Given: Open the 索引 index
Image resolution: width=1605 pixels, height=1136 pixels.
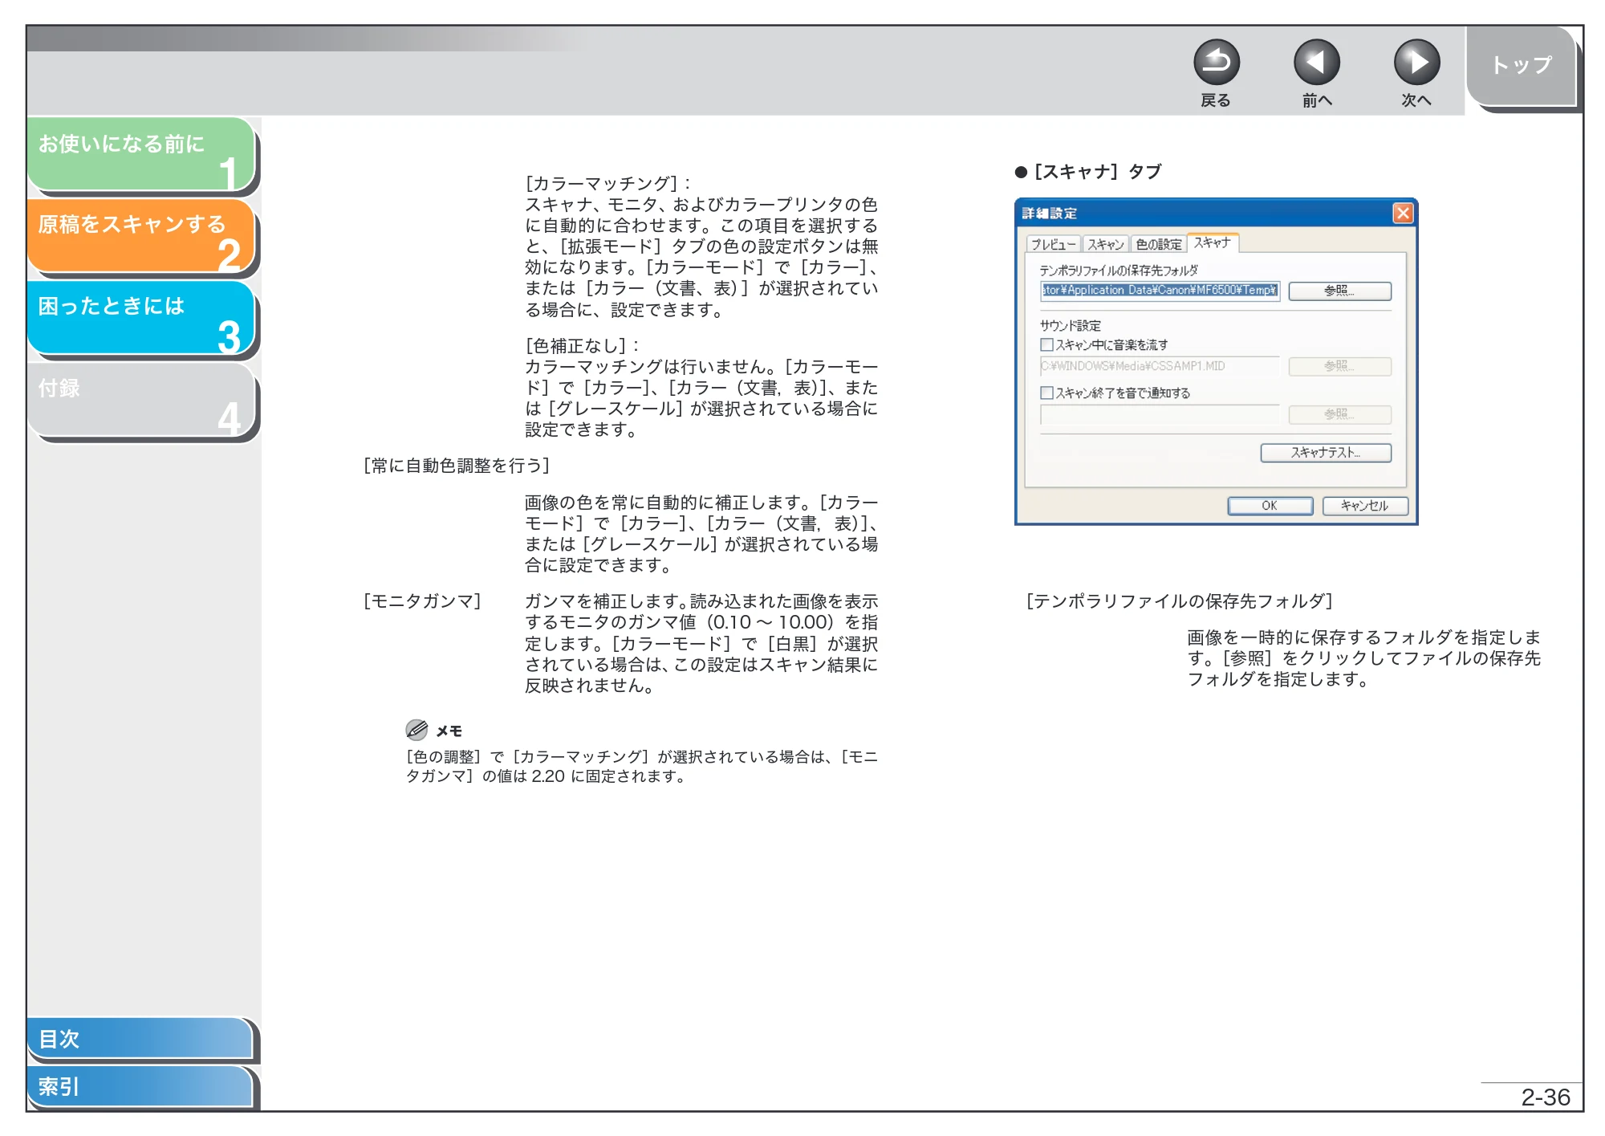Looking at the screenshot, I should pos(140,1086).
